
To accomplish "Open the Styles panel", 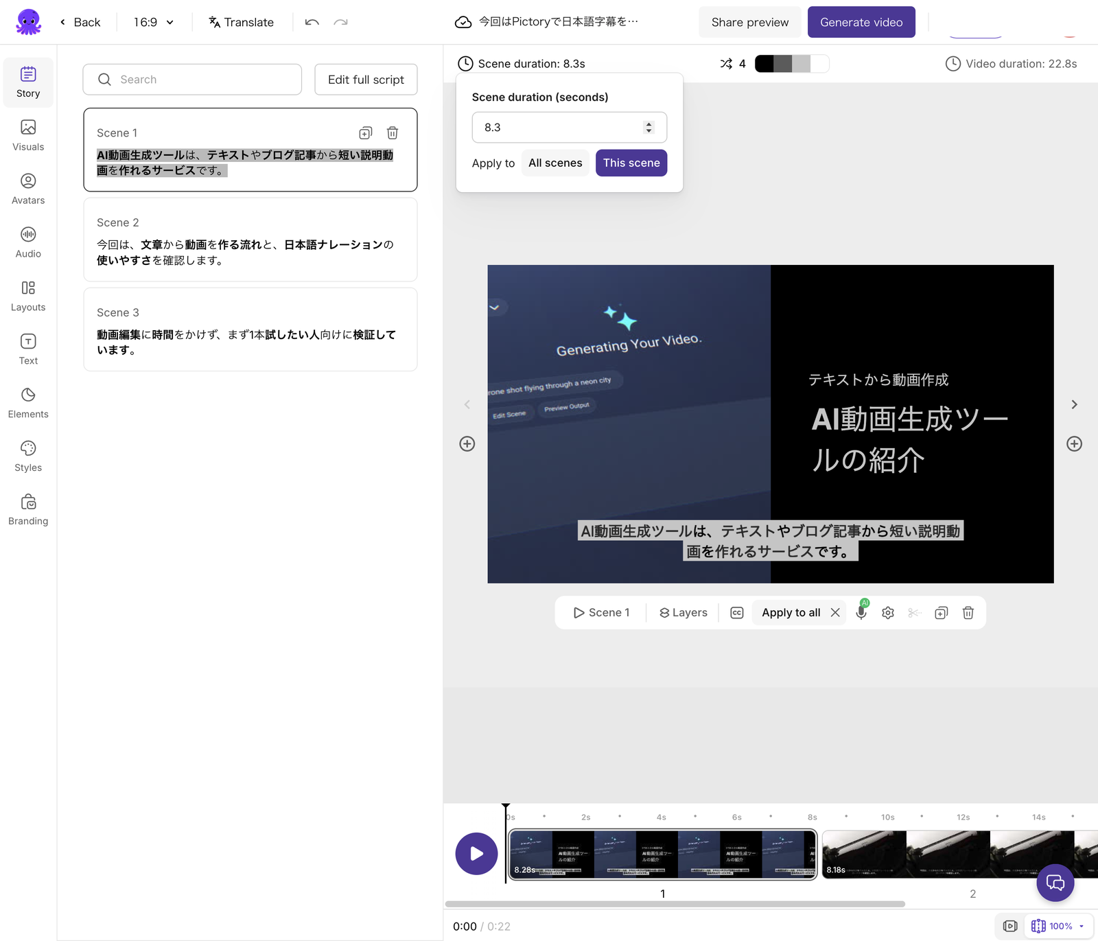I will coord(28,457).
